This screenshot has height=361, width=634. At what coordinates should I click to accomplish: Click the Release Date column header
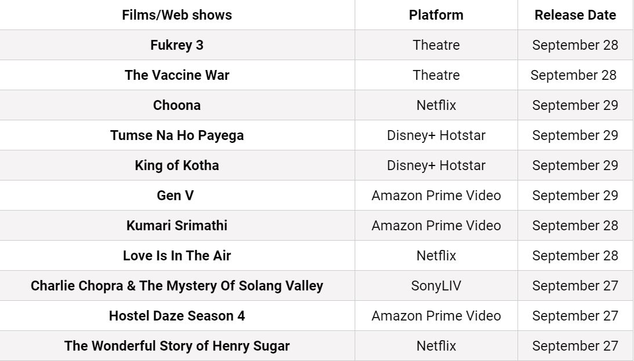[575, 15]
